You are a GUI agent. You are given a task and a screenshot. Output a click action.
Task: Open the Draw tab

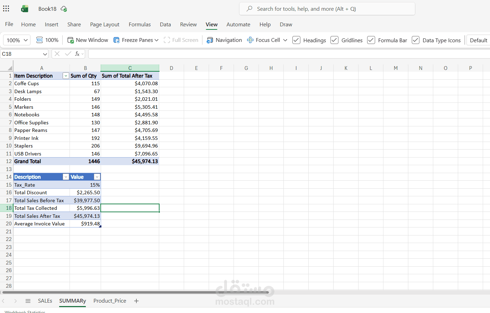(x=286, y=25)
